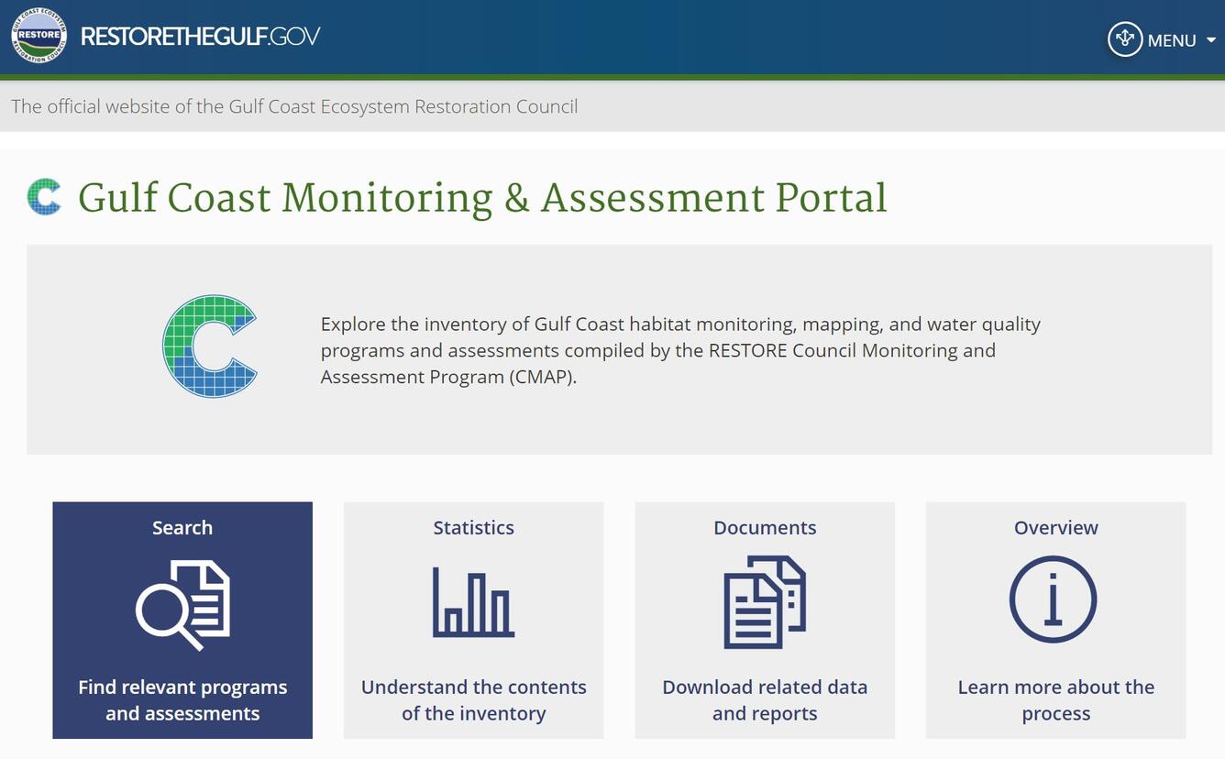Click the large CMAP C logo graphic
The height and width of the screenshot is (759, 1225).
tap(211, 346)
